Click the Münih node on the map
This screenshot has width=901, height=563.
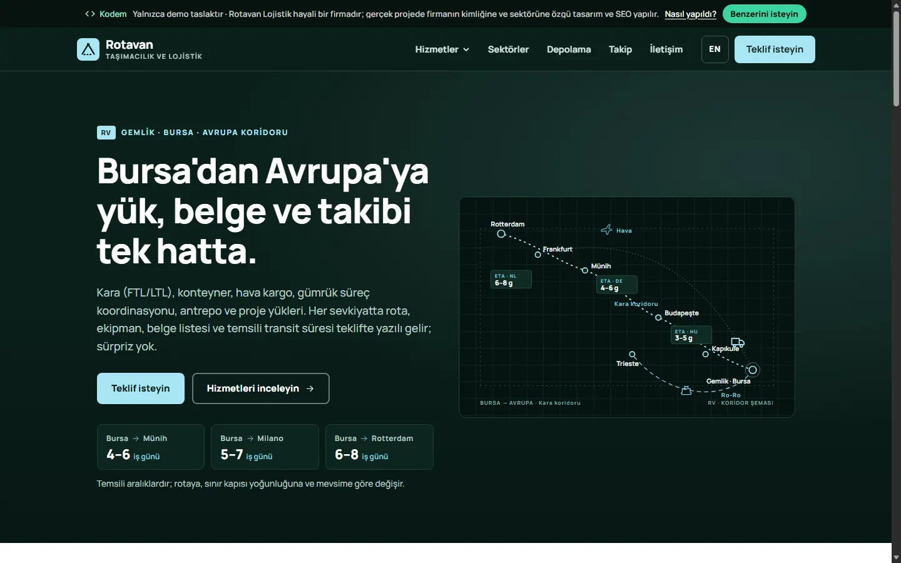585,271
